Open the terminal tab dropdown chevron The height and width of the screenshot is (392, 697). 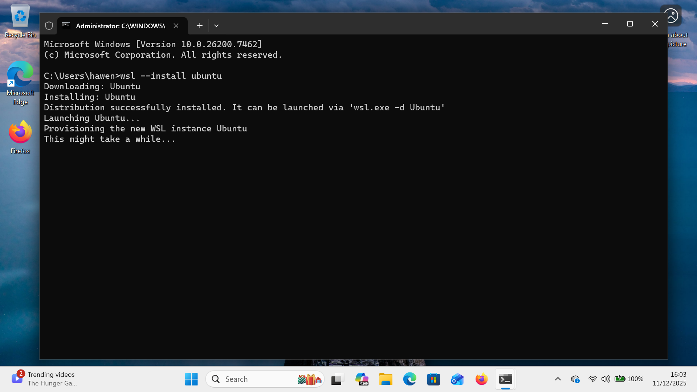point(216,26)
